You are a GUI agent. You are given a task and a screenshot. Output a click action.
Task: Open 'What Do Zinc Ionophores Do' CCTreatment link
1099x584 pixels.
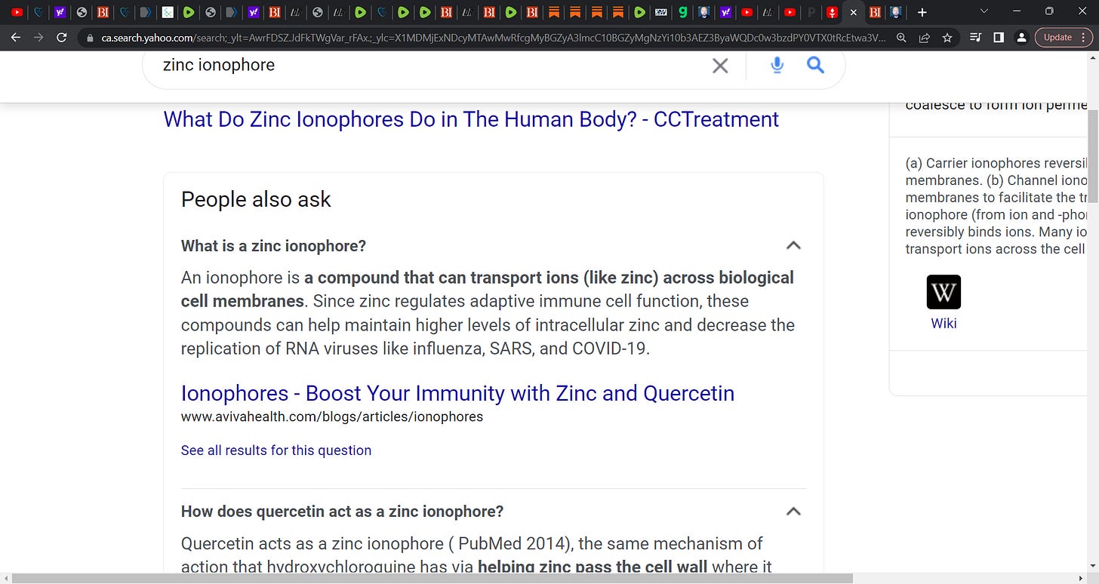click(471, 119)
